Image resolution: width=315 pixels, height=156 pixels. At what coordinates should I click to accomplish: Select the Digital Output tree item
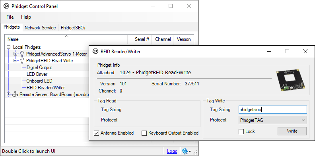coord(39,67)
